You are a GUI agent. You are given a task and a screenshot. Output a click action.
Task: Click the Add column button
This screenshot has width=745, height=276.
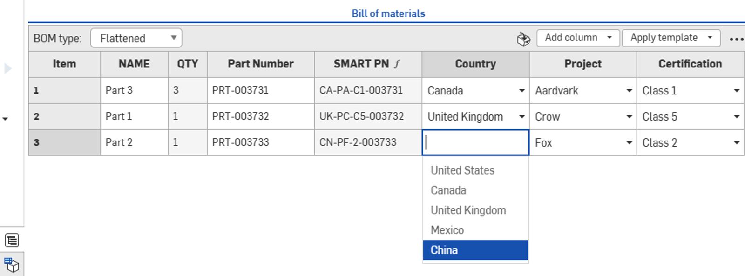(x=569, y=38)
